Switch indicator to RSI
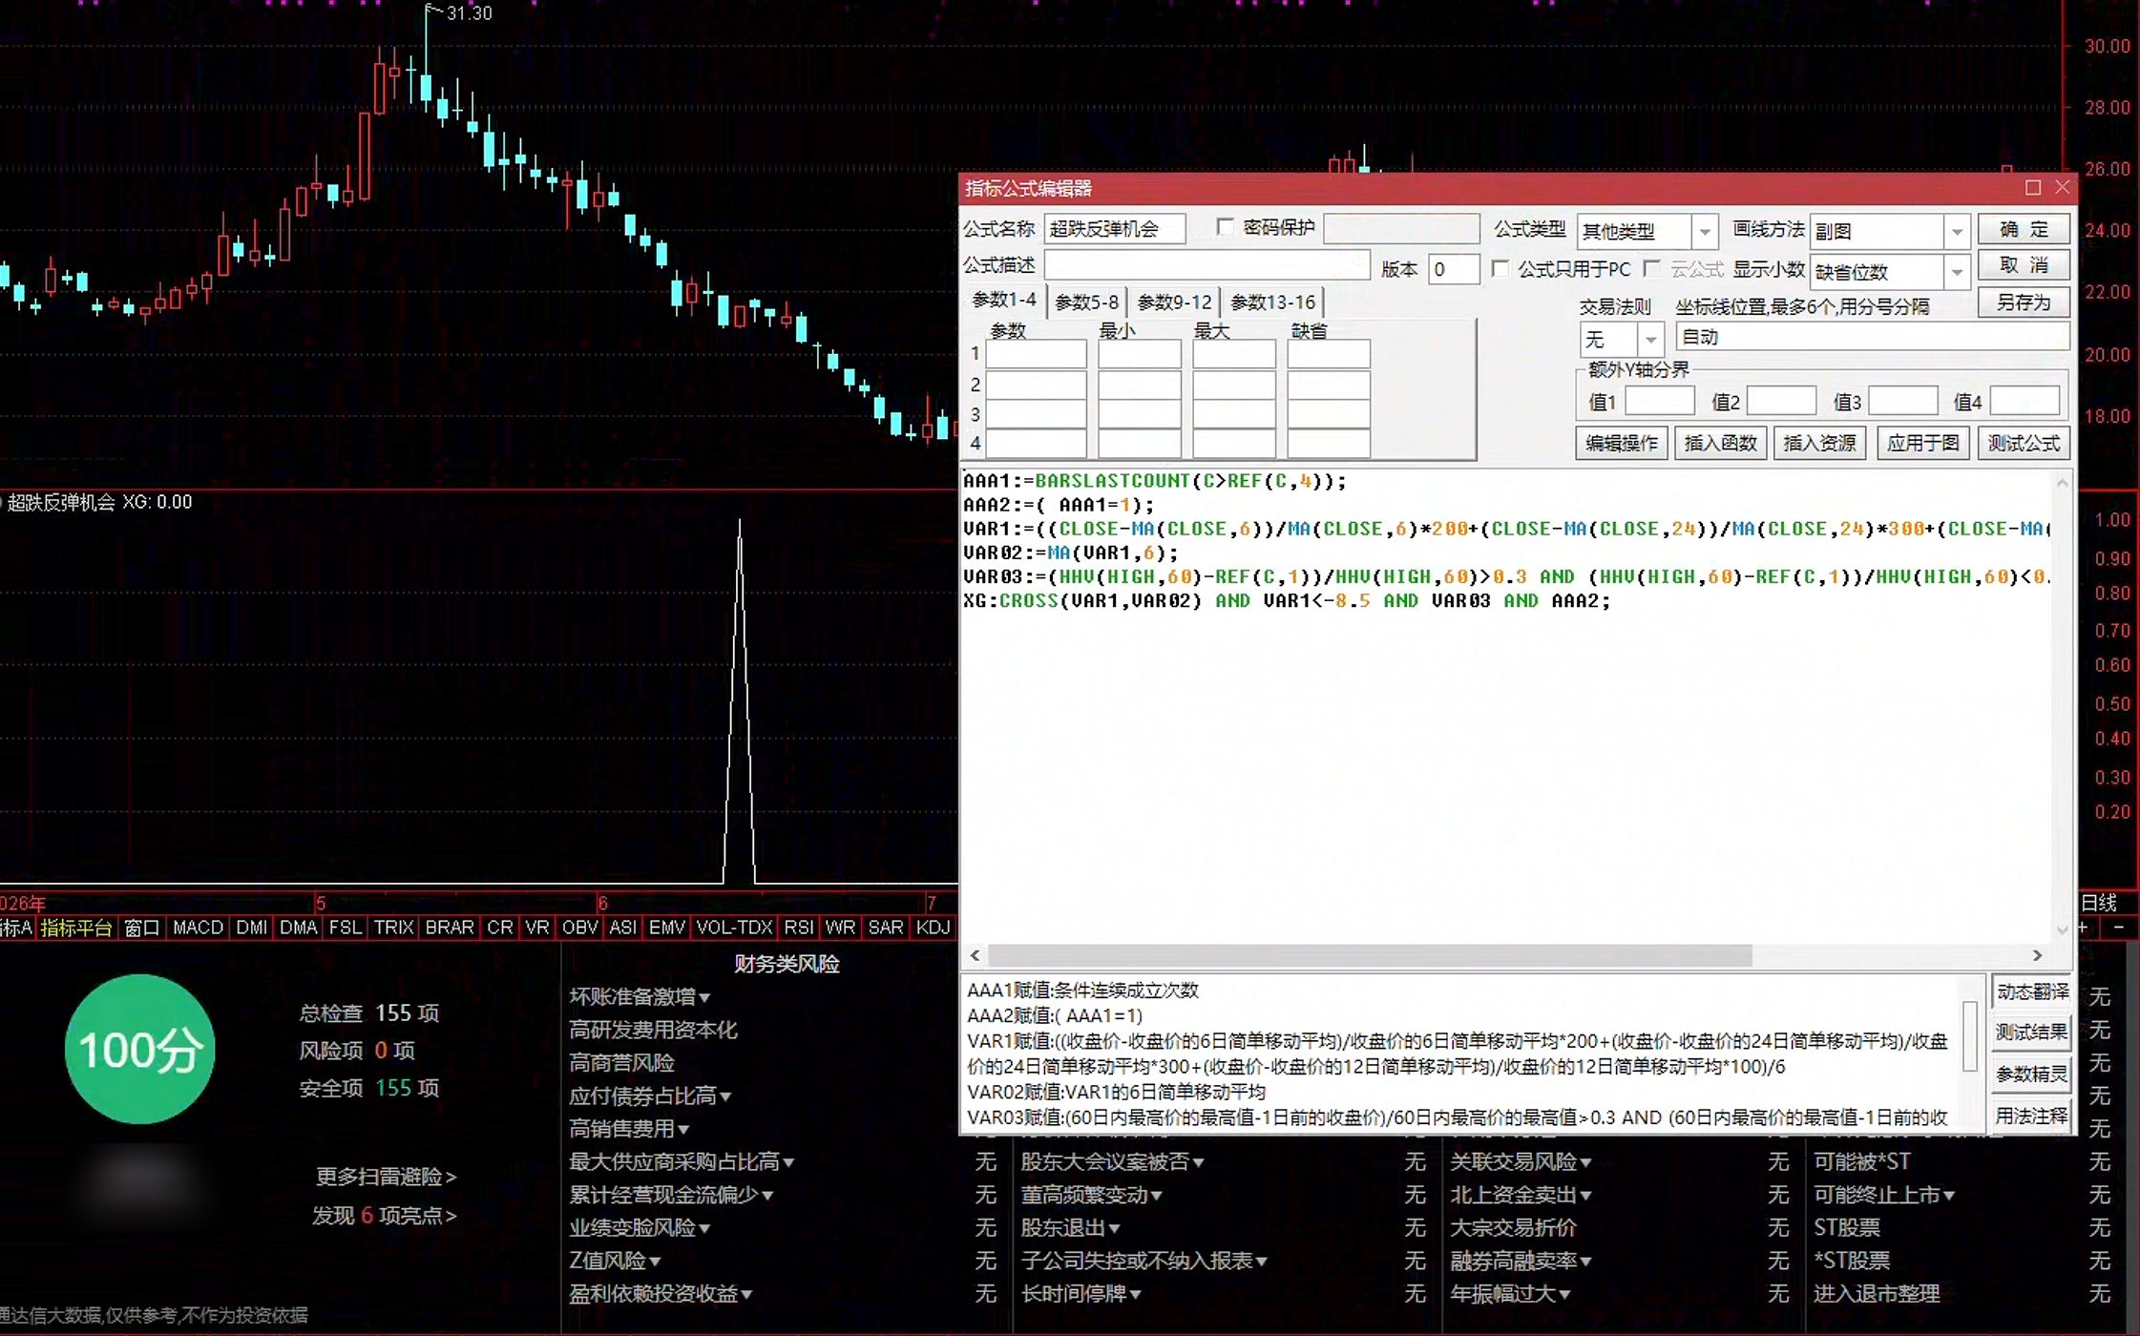 pyautogui.click(x=799, y=928)
